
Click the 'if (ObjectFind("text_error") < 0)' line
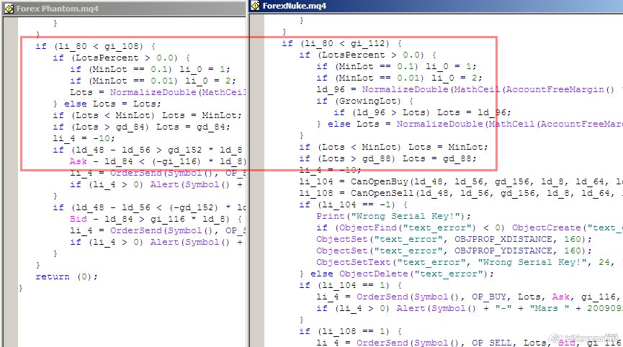[470, 227]
